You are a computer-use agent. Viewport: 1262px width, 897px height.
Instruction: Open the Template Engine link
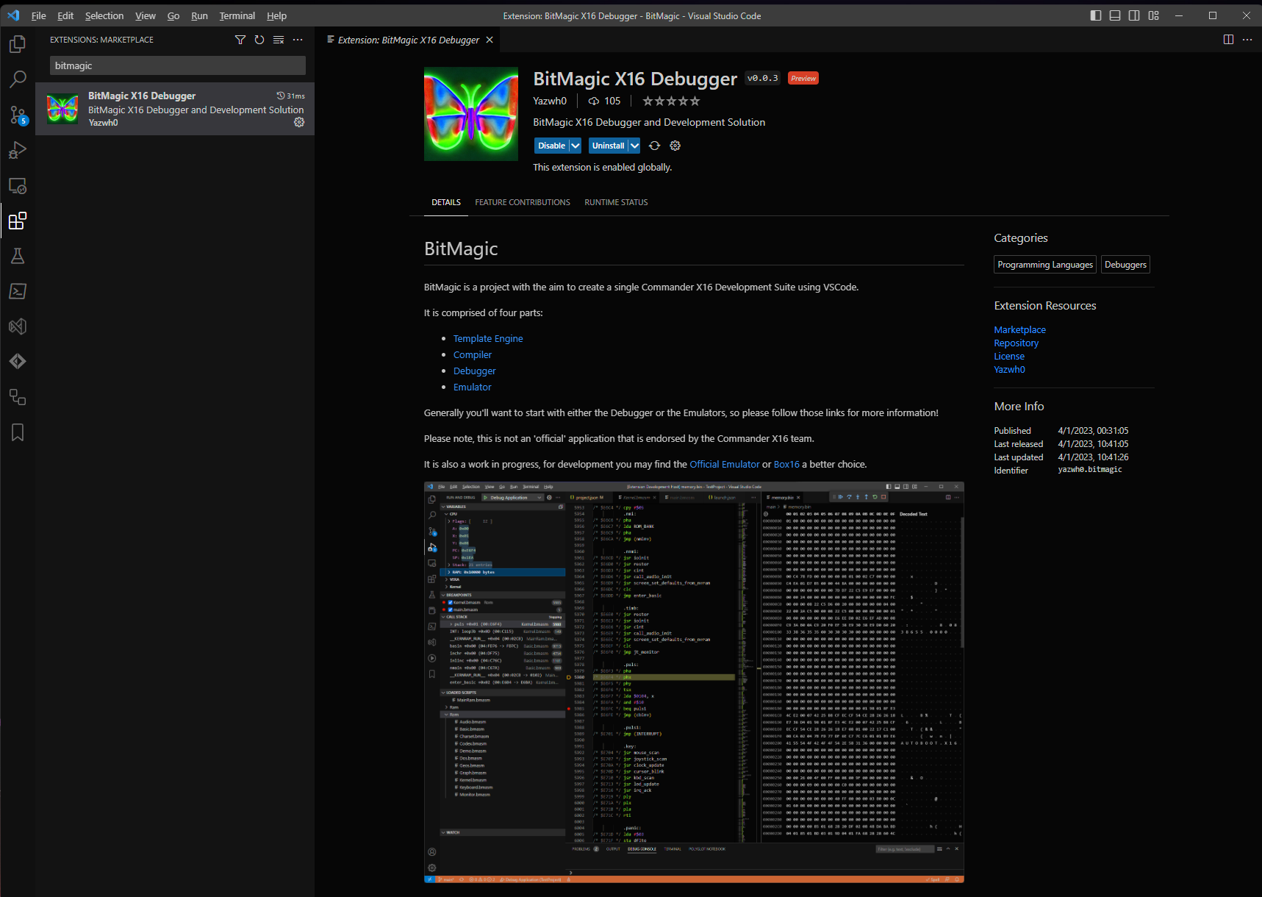coord(488,338)
